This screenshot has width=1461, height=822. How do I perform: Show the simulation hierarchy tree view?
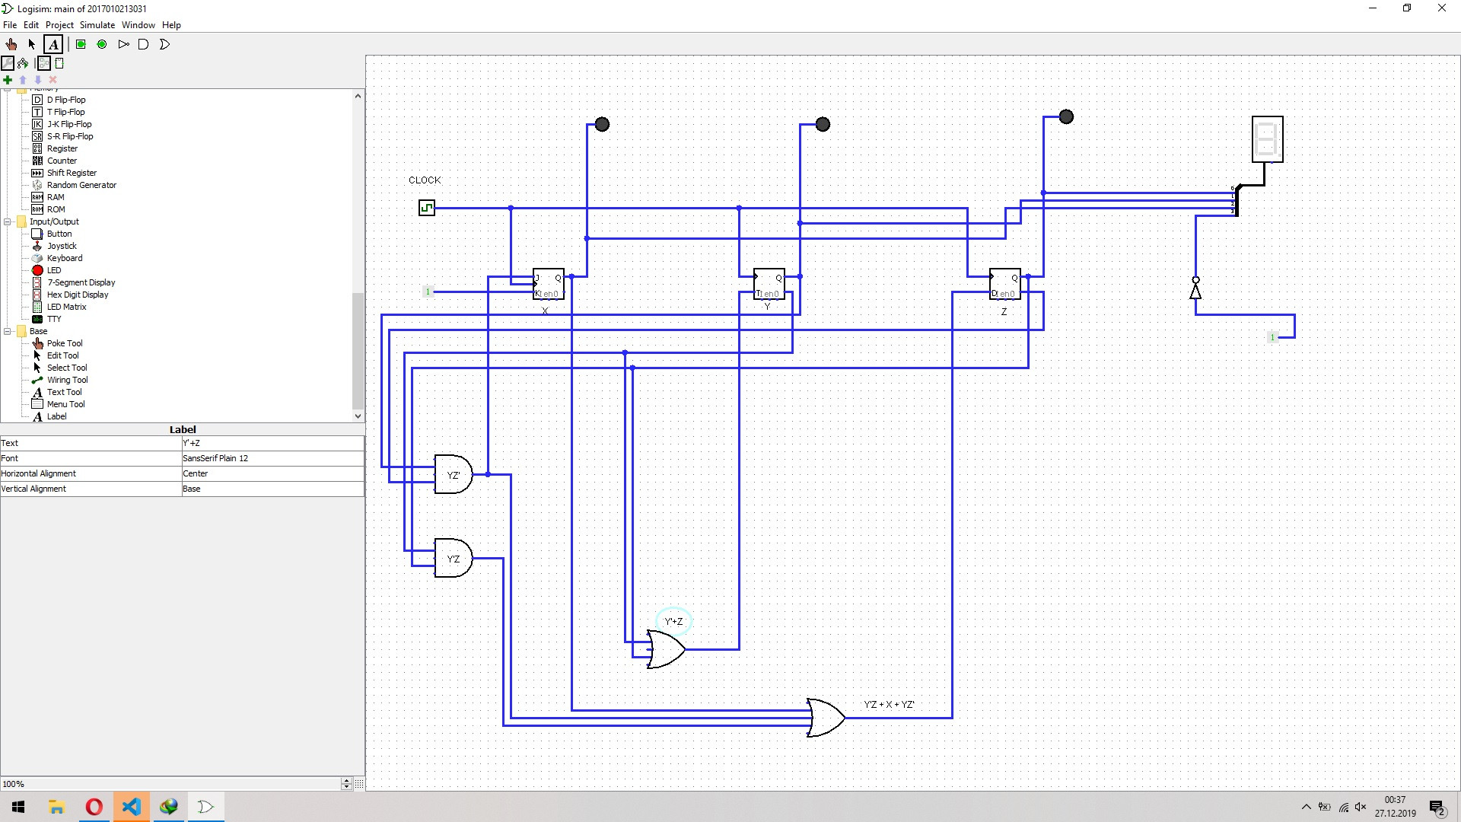pyautogui.click(x=23, y=63)
